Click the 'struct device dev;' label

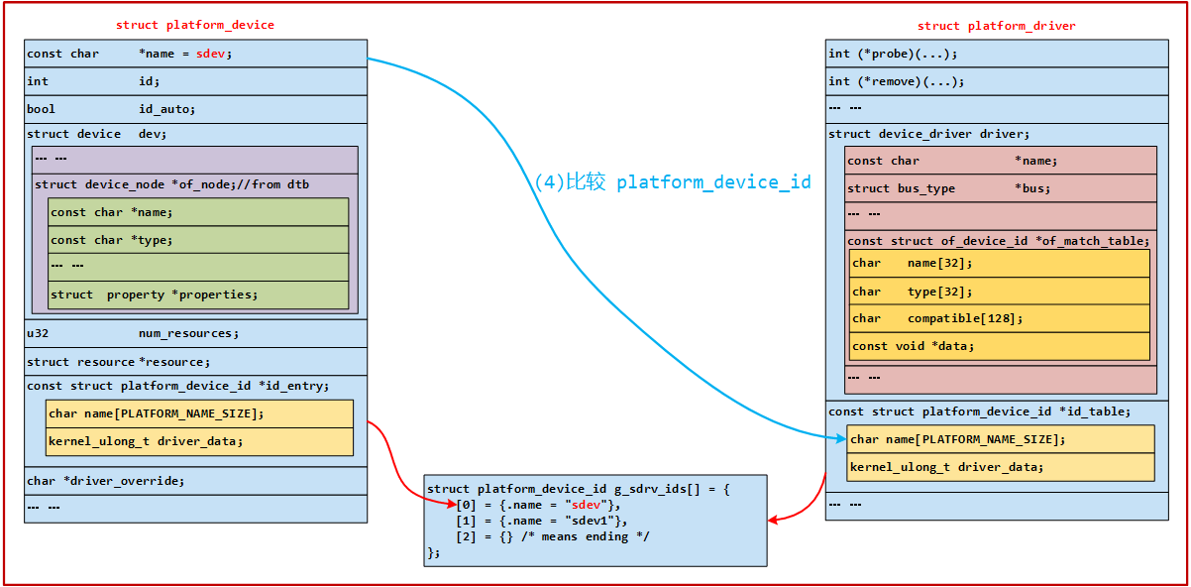[97, 134]
